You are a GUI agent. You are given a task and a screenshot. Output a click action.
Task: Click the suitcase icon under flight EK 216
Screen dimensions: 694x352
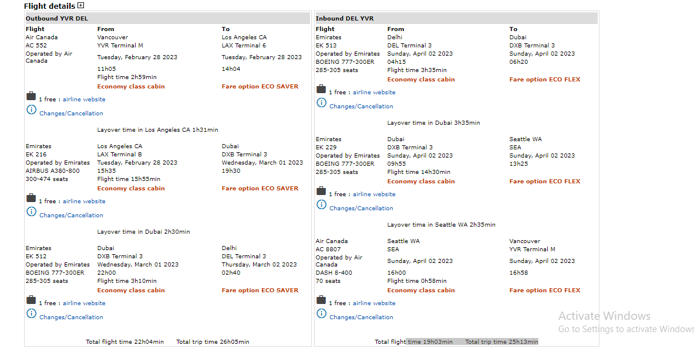click(x=31, y=198)
